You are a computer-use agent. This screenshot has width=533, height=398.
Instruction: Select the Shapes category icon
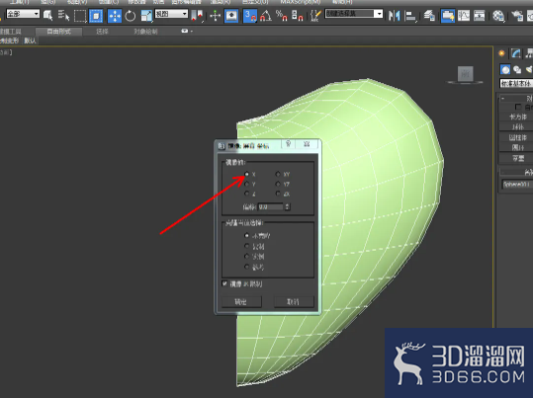tap(518, 69)
